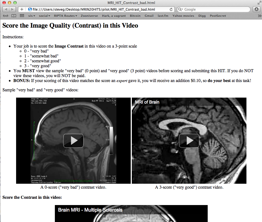
Task: Expand the social bookmarks folder
Action: click(x=44, y=16)
